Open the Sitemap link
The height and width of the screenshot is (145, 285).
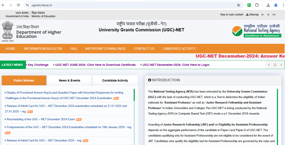coord(252,14)
